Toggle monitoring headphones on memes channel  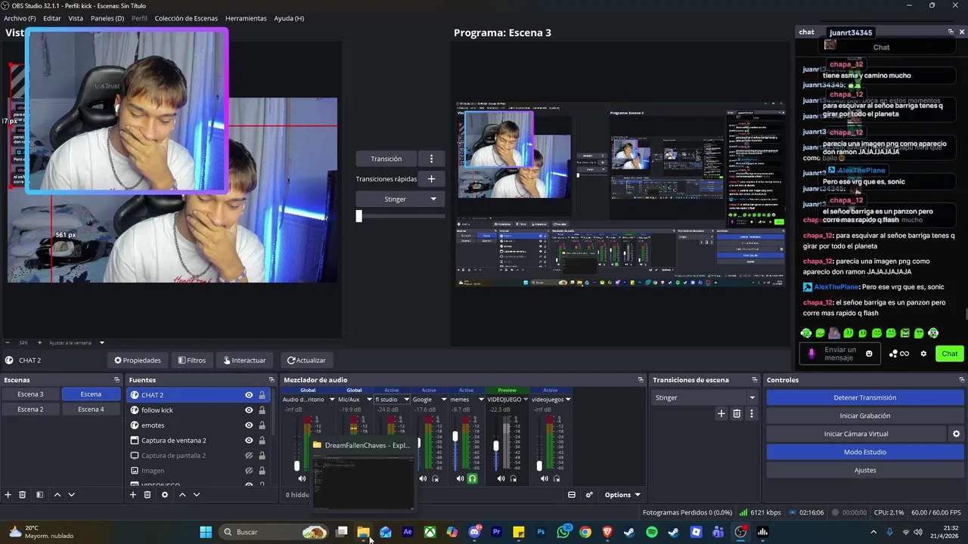[473, 478]
